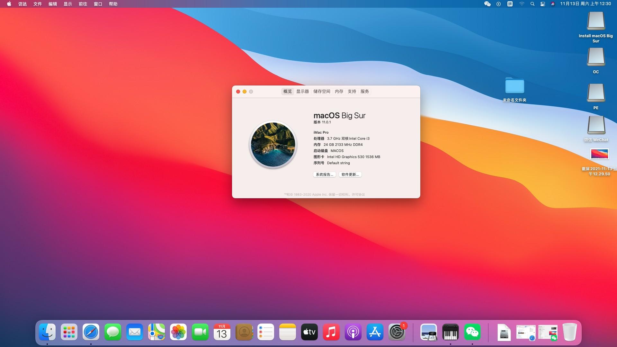Open the 显示 menu in menu bar

coord(68,4)
